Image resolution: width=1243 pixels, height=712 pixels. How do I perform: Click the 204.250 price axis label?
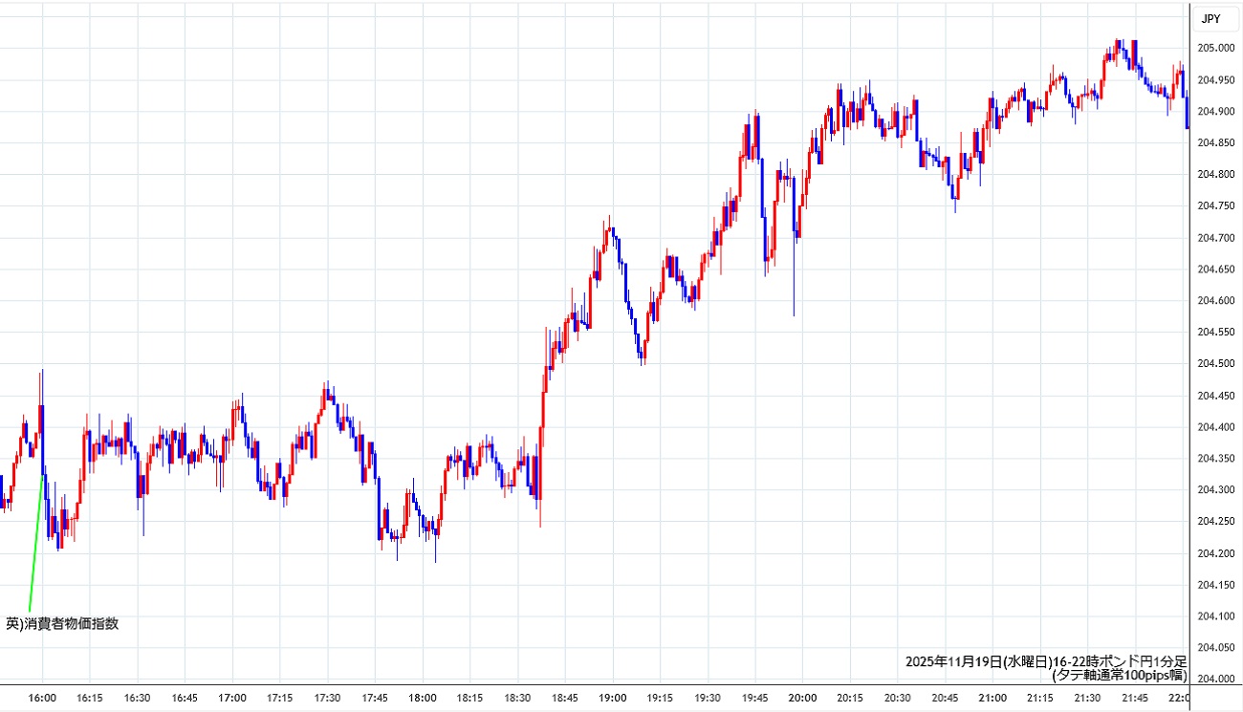[1216, 521]
